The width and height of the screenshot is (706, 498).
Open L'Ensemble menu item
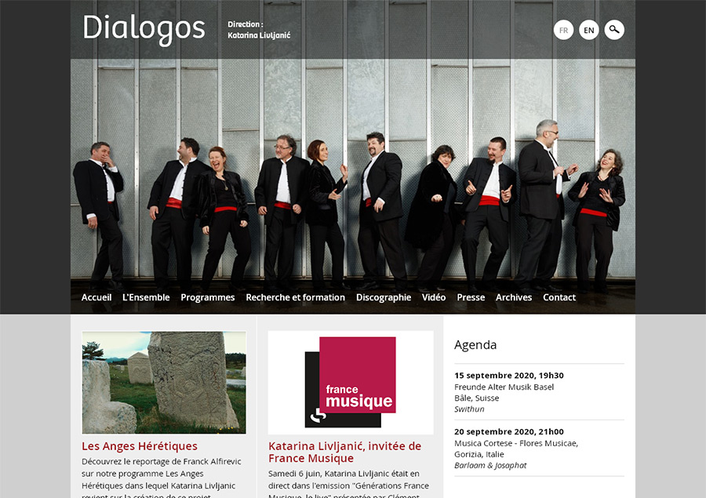[x=146, y=297]
